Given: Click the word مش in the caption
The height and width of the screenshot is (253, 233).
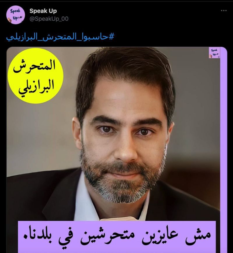Looking at the screenshot, I should pos(198,236).
